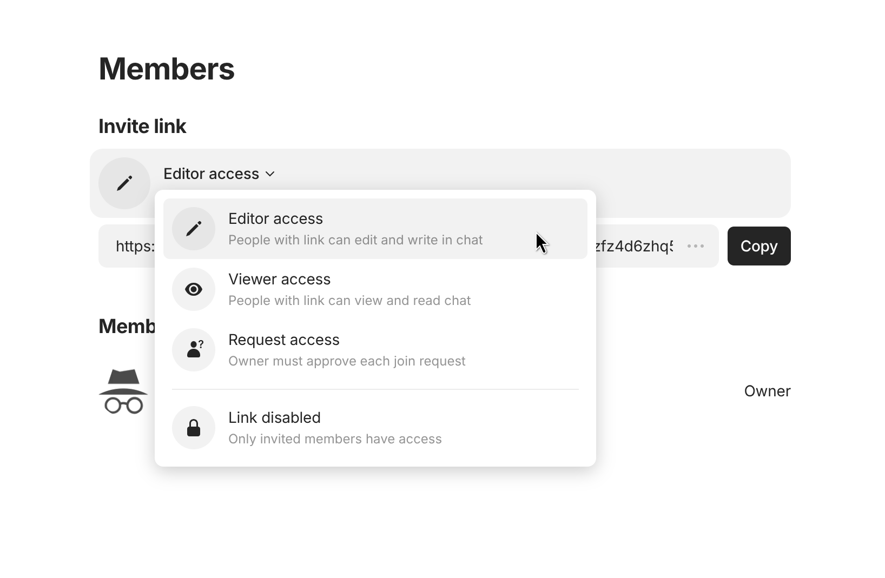Click "Only invited members have access" description
This screenshot has height=578, width=885.
335,439
